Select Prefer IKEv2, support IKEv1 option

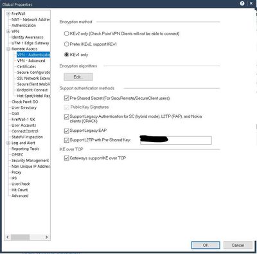point(67,44)
